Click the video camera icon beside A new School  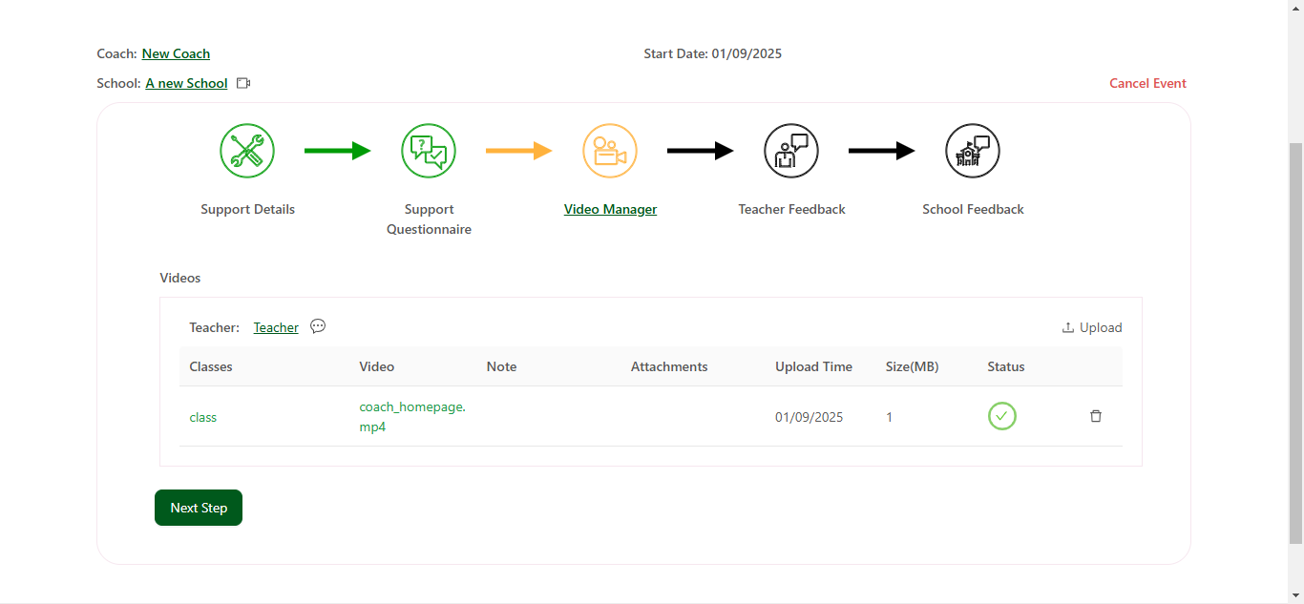pos(243,83)
